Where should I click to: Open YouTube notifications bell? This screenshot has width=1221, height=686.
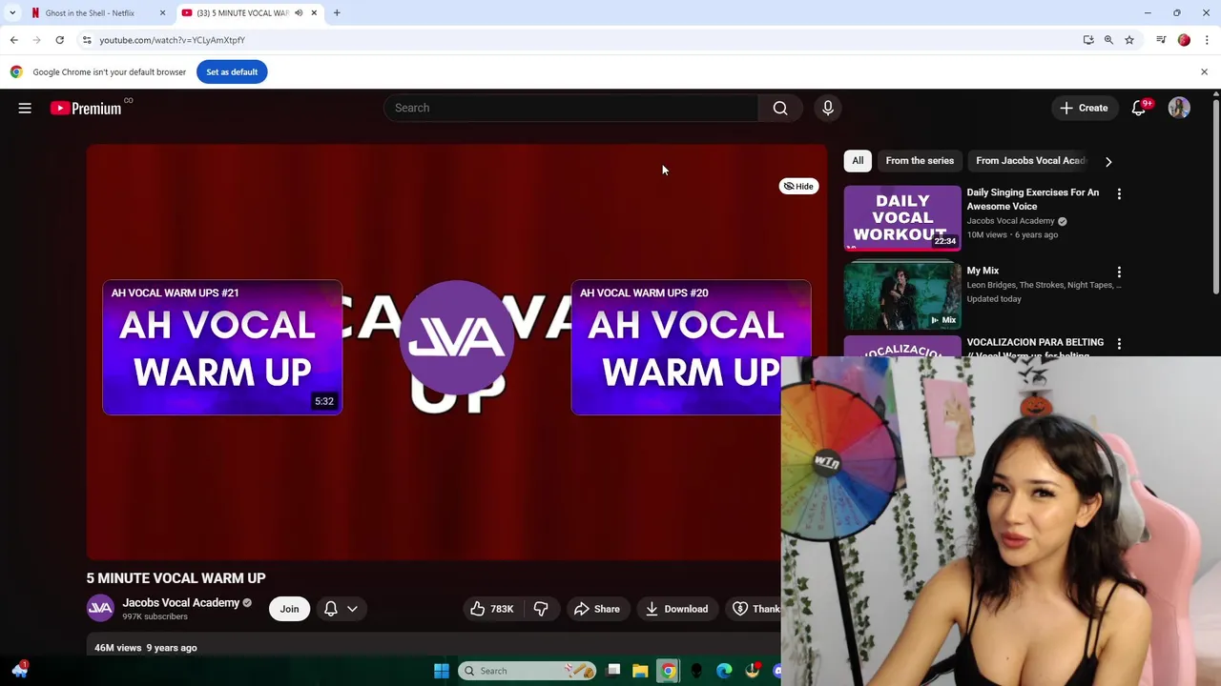click(1138, 108)
